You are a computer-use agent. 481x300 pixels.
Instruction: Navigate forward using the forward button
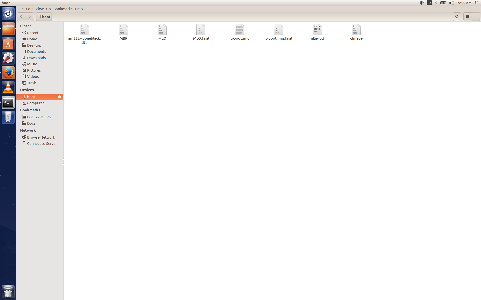pos(30,16)
